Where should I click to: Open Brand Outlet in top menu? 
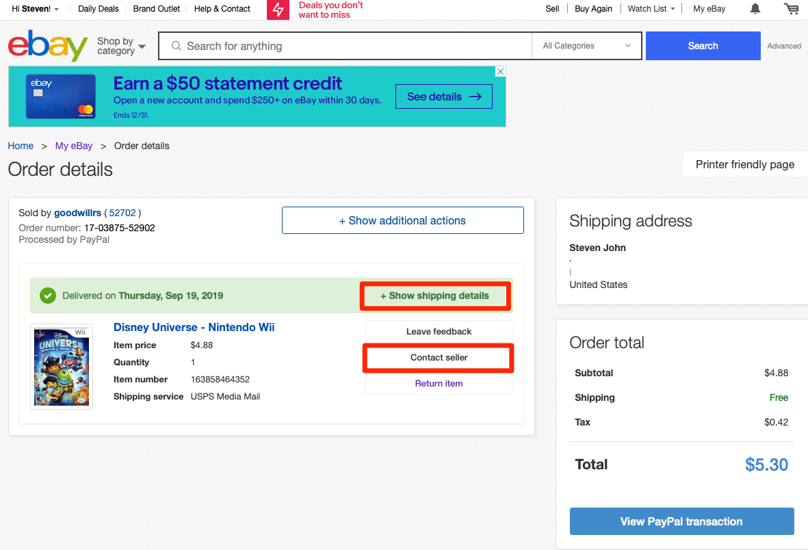point(157,9)
